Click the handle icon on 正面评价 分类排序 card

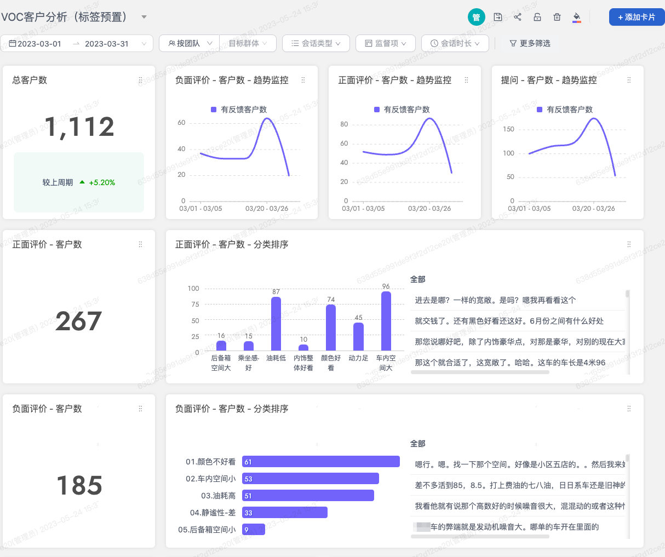[629, 244]
